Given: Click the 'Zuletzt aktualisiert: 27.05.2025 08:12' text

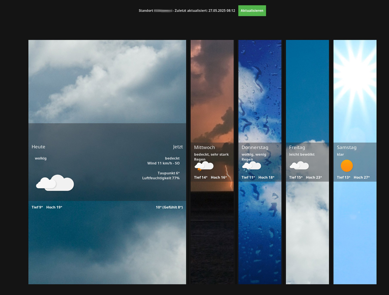Looking at the screenshot, I should pyautogui.click(x=205, y=11).
